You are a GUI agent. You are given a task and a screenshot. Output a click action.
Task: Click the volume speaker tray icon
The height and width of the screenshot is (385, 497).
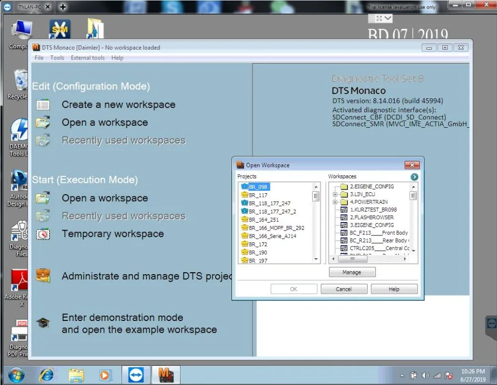[x=425, y=376]
